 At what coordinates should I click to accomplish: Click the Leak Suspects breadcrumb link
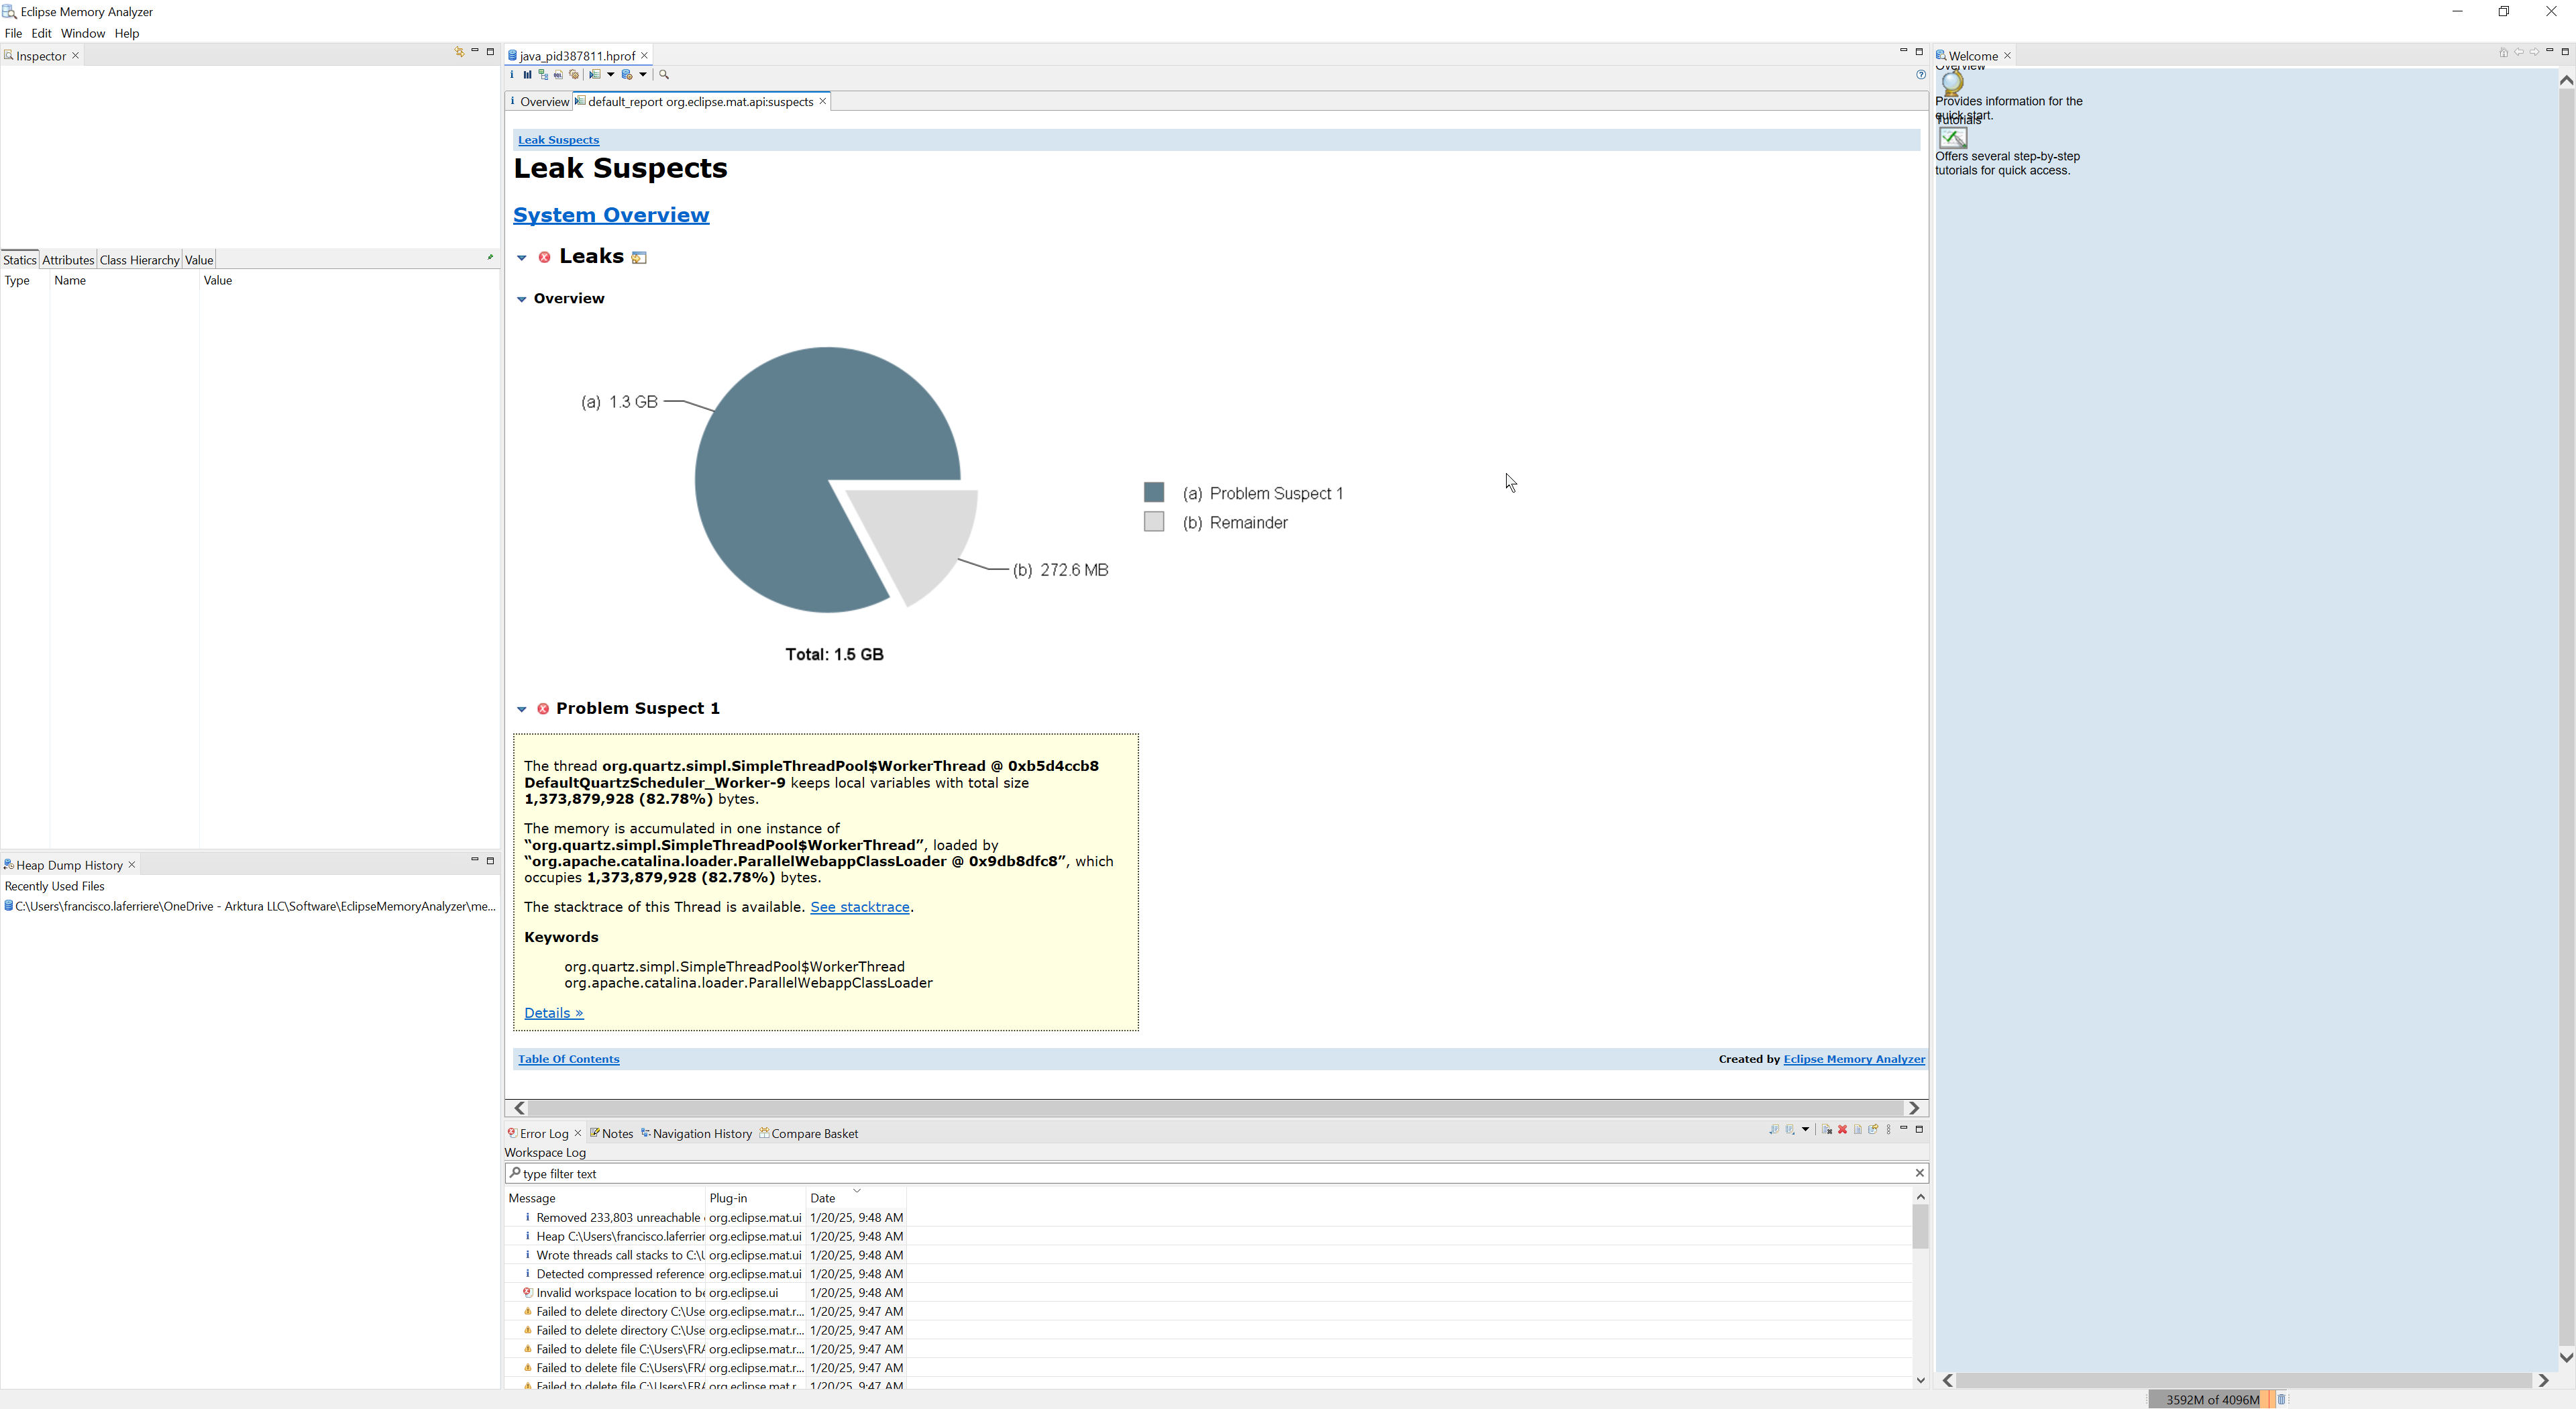point(558,140)
